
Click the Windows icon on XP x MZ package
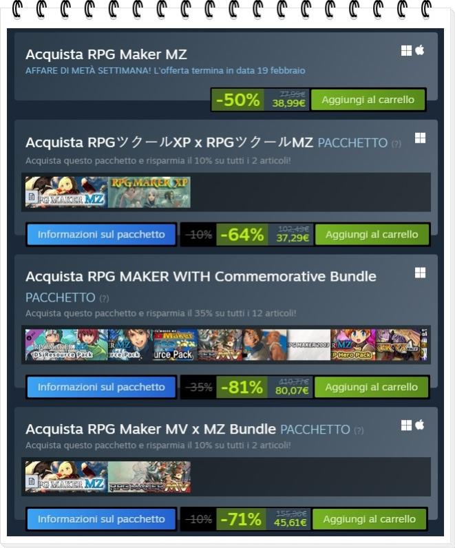pyautogui.click(x=420, y=138)
